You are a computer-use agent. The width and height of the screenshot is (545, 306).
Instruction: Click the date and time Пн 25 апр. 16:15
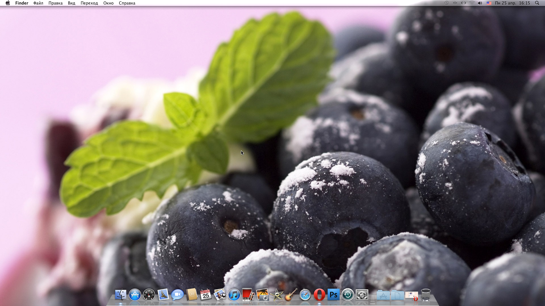512,3
